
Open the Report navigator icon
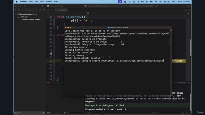[x=44, y=10]
